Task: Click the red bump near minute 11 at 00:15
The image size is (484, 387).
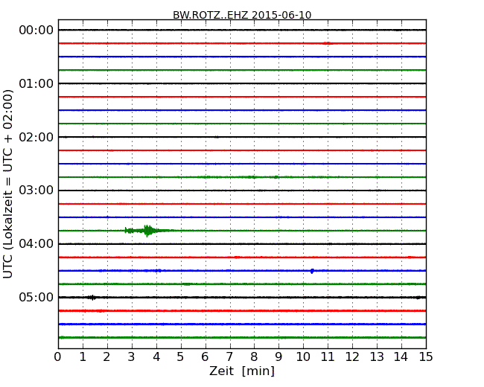Action: click(x=328, y=43)
